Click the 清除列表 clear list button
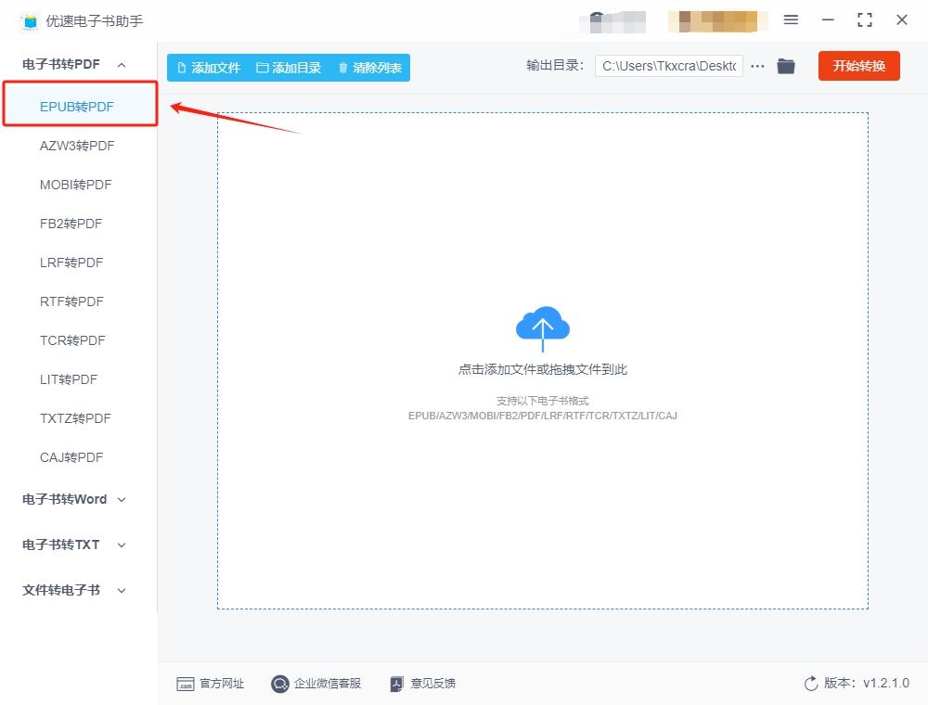 click(x=370, y=68)
